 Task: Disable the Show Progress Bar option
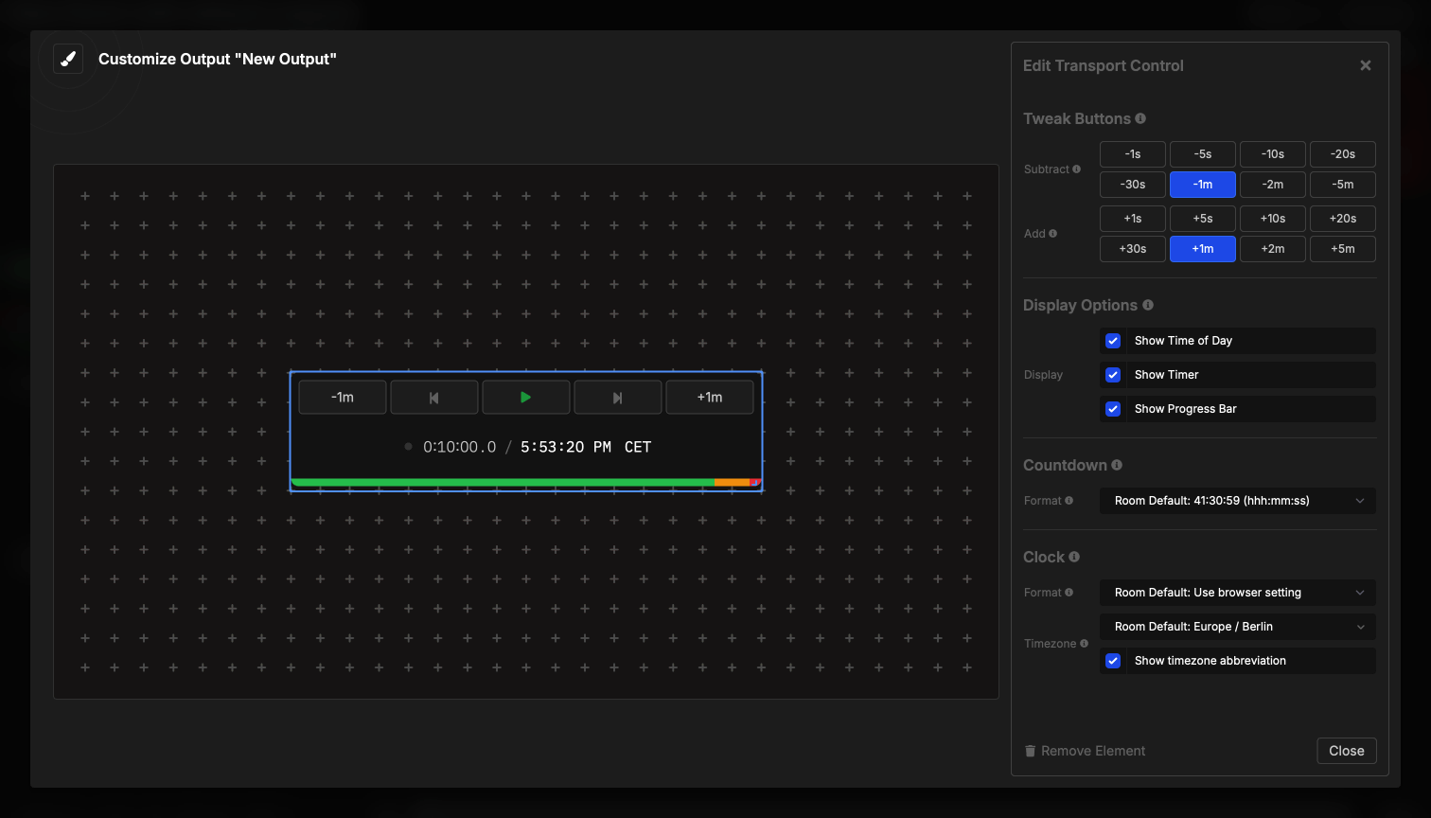pyautogui.click(x=1113, y=408)
